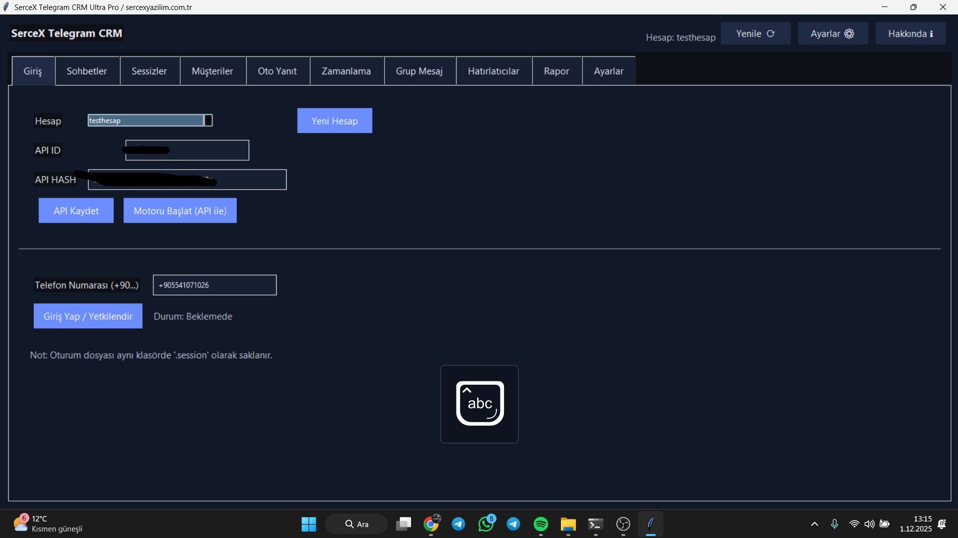Click the abc input indicator icon
The width and height of the screenshot is (958, 538).
479,404
